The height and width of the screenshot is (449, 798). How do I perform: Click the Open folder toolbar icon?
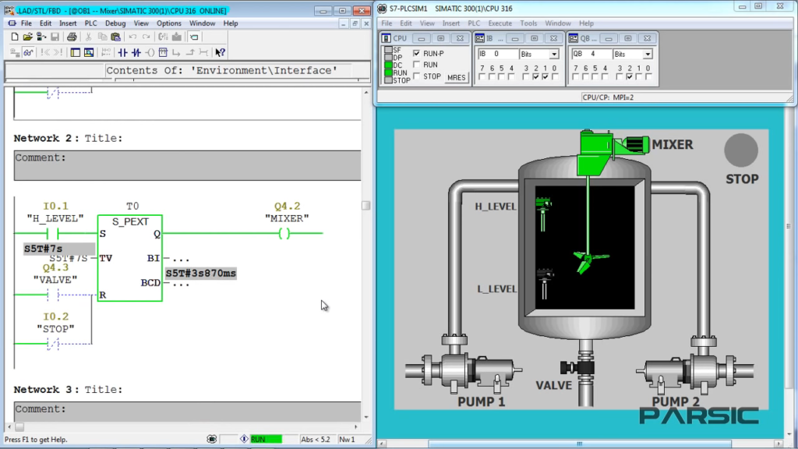(27, 37)
